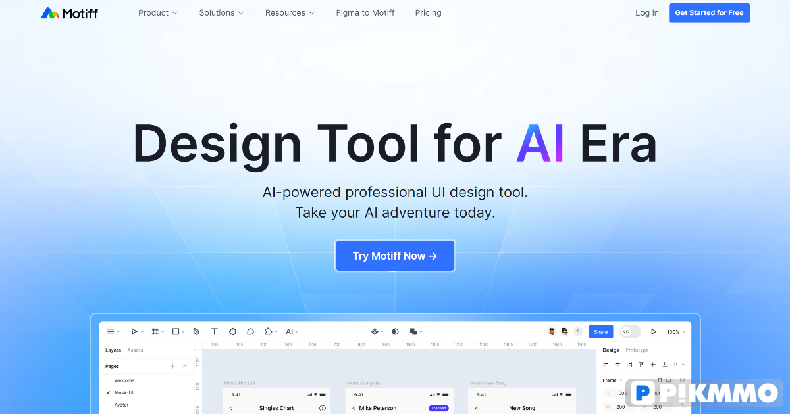
Task: Click the Motiff logo
Action: tap(69, 13)
